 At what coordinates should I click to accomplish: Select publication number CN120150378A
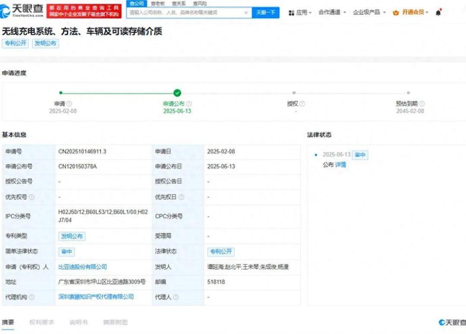pos(78,167)
